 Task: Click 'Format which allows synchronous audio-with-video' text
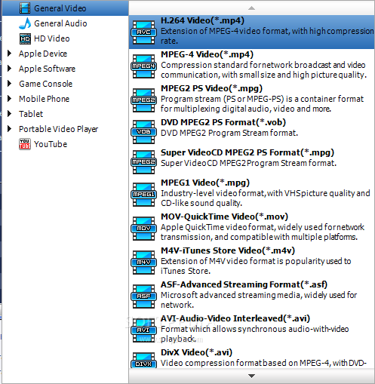(255, 333)
